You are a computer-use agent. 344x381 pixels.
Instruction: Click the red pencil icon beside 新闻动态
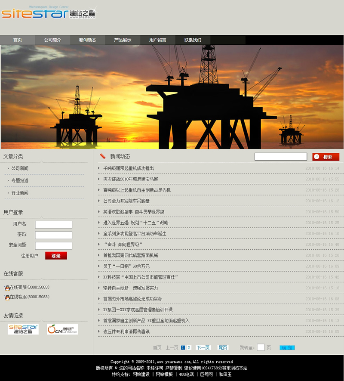(x=102, y=156)
